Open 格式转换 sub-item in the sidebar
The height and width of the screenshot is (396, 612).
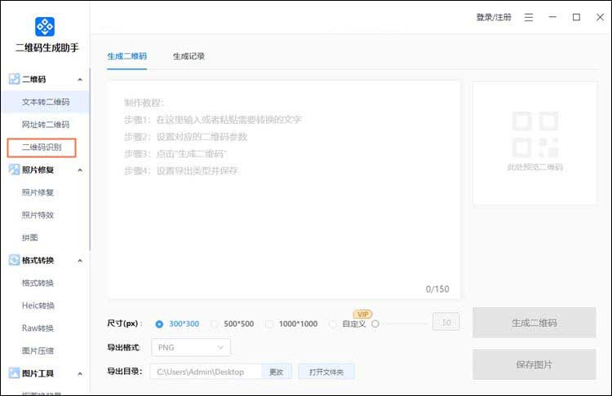tap(38, 283)
